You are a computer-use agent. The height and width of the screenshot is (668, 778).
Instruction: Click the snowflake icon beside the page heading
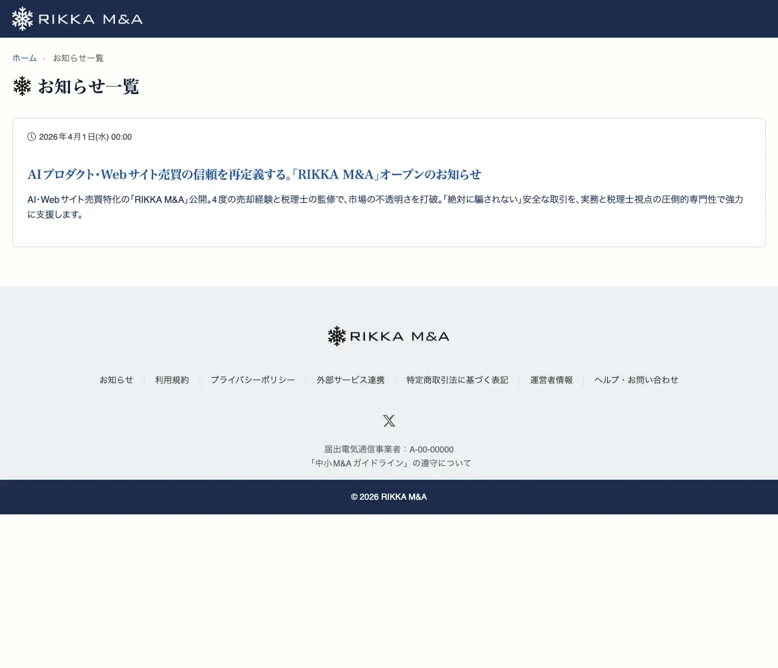point(22,86)
